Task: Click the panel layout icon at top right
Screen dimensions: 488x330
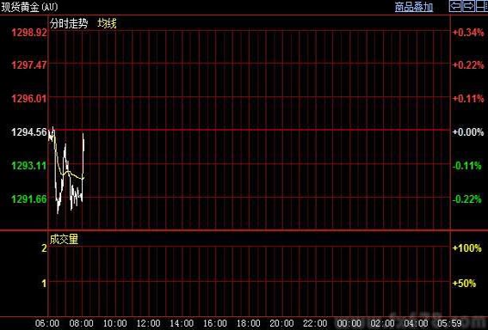Action: pos(482,6)
